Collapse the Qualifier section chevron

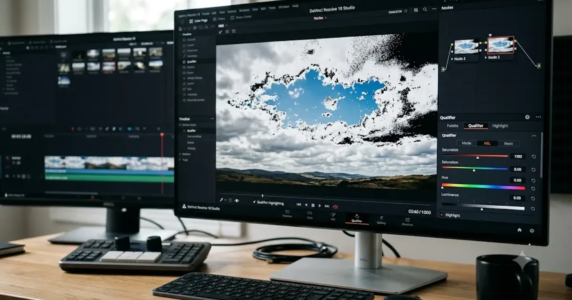coord(534,136)
